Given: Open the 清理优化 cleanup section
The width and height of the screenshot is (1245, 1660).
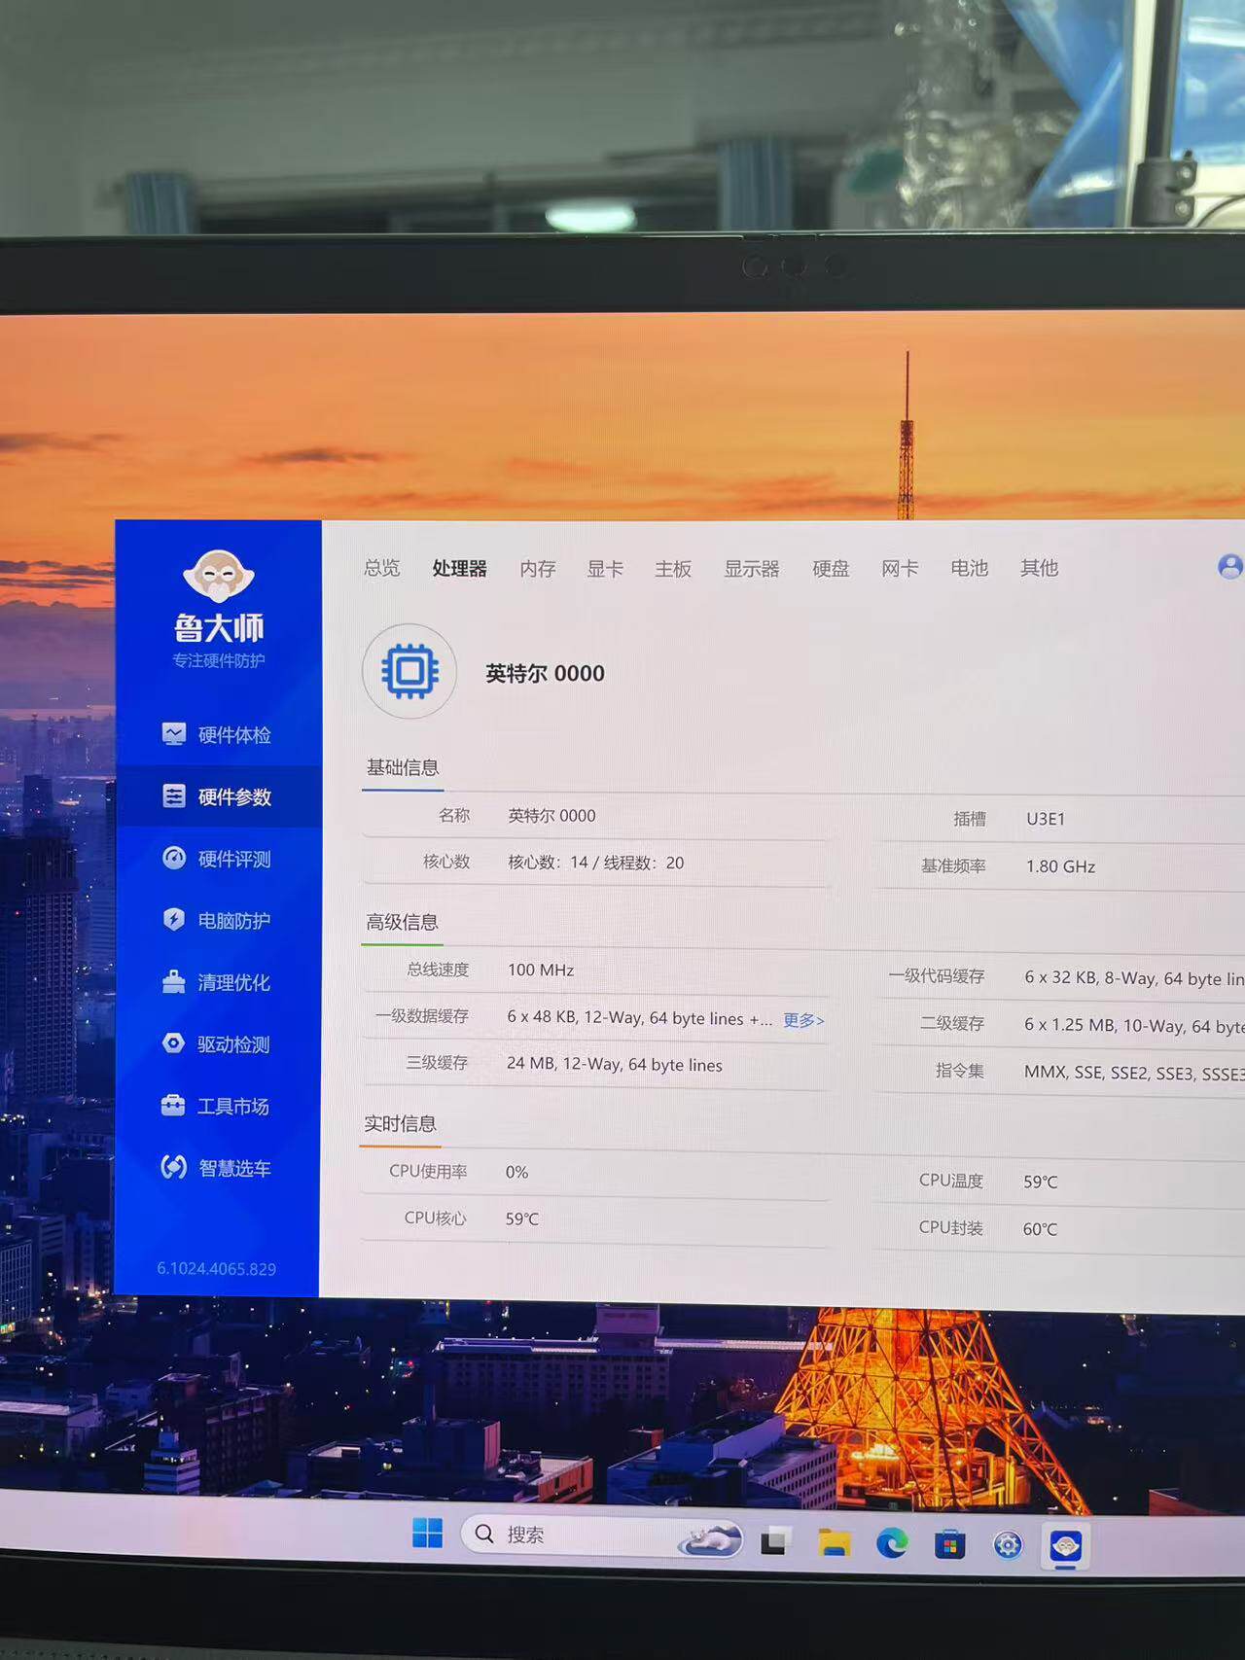Looking at the screenshot, I should click(217, 982).
